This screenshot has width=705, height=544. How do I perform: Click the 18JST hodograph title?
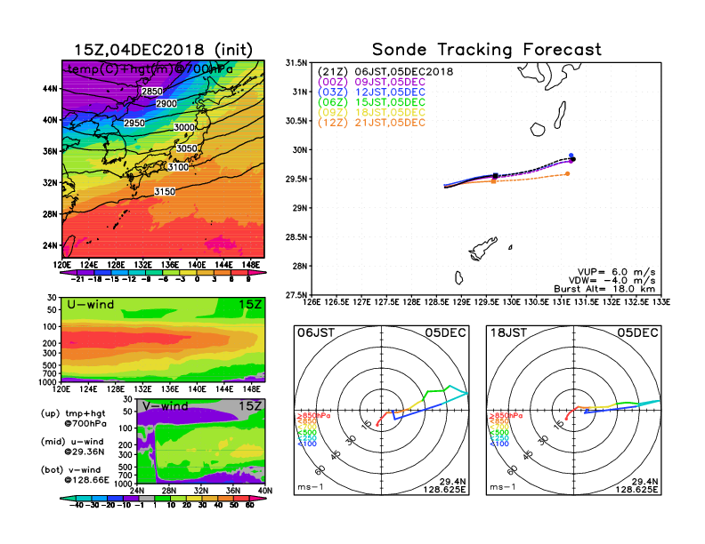coord(507,332)
